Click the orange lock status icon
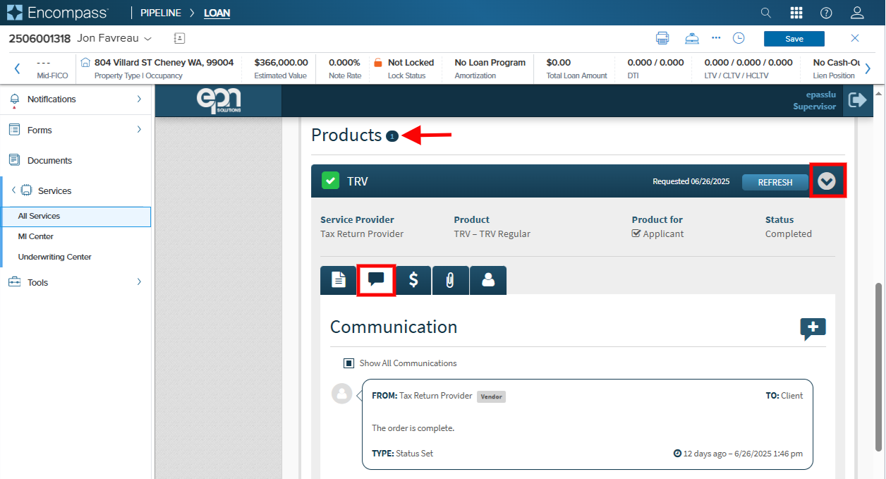 coord(378,62)
